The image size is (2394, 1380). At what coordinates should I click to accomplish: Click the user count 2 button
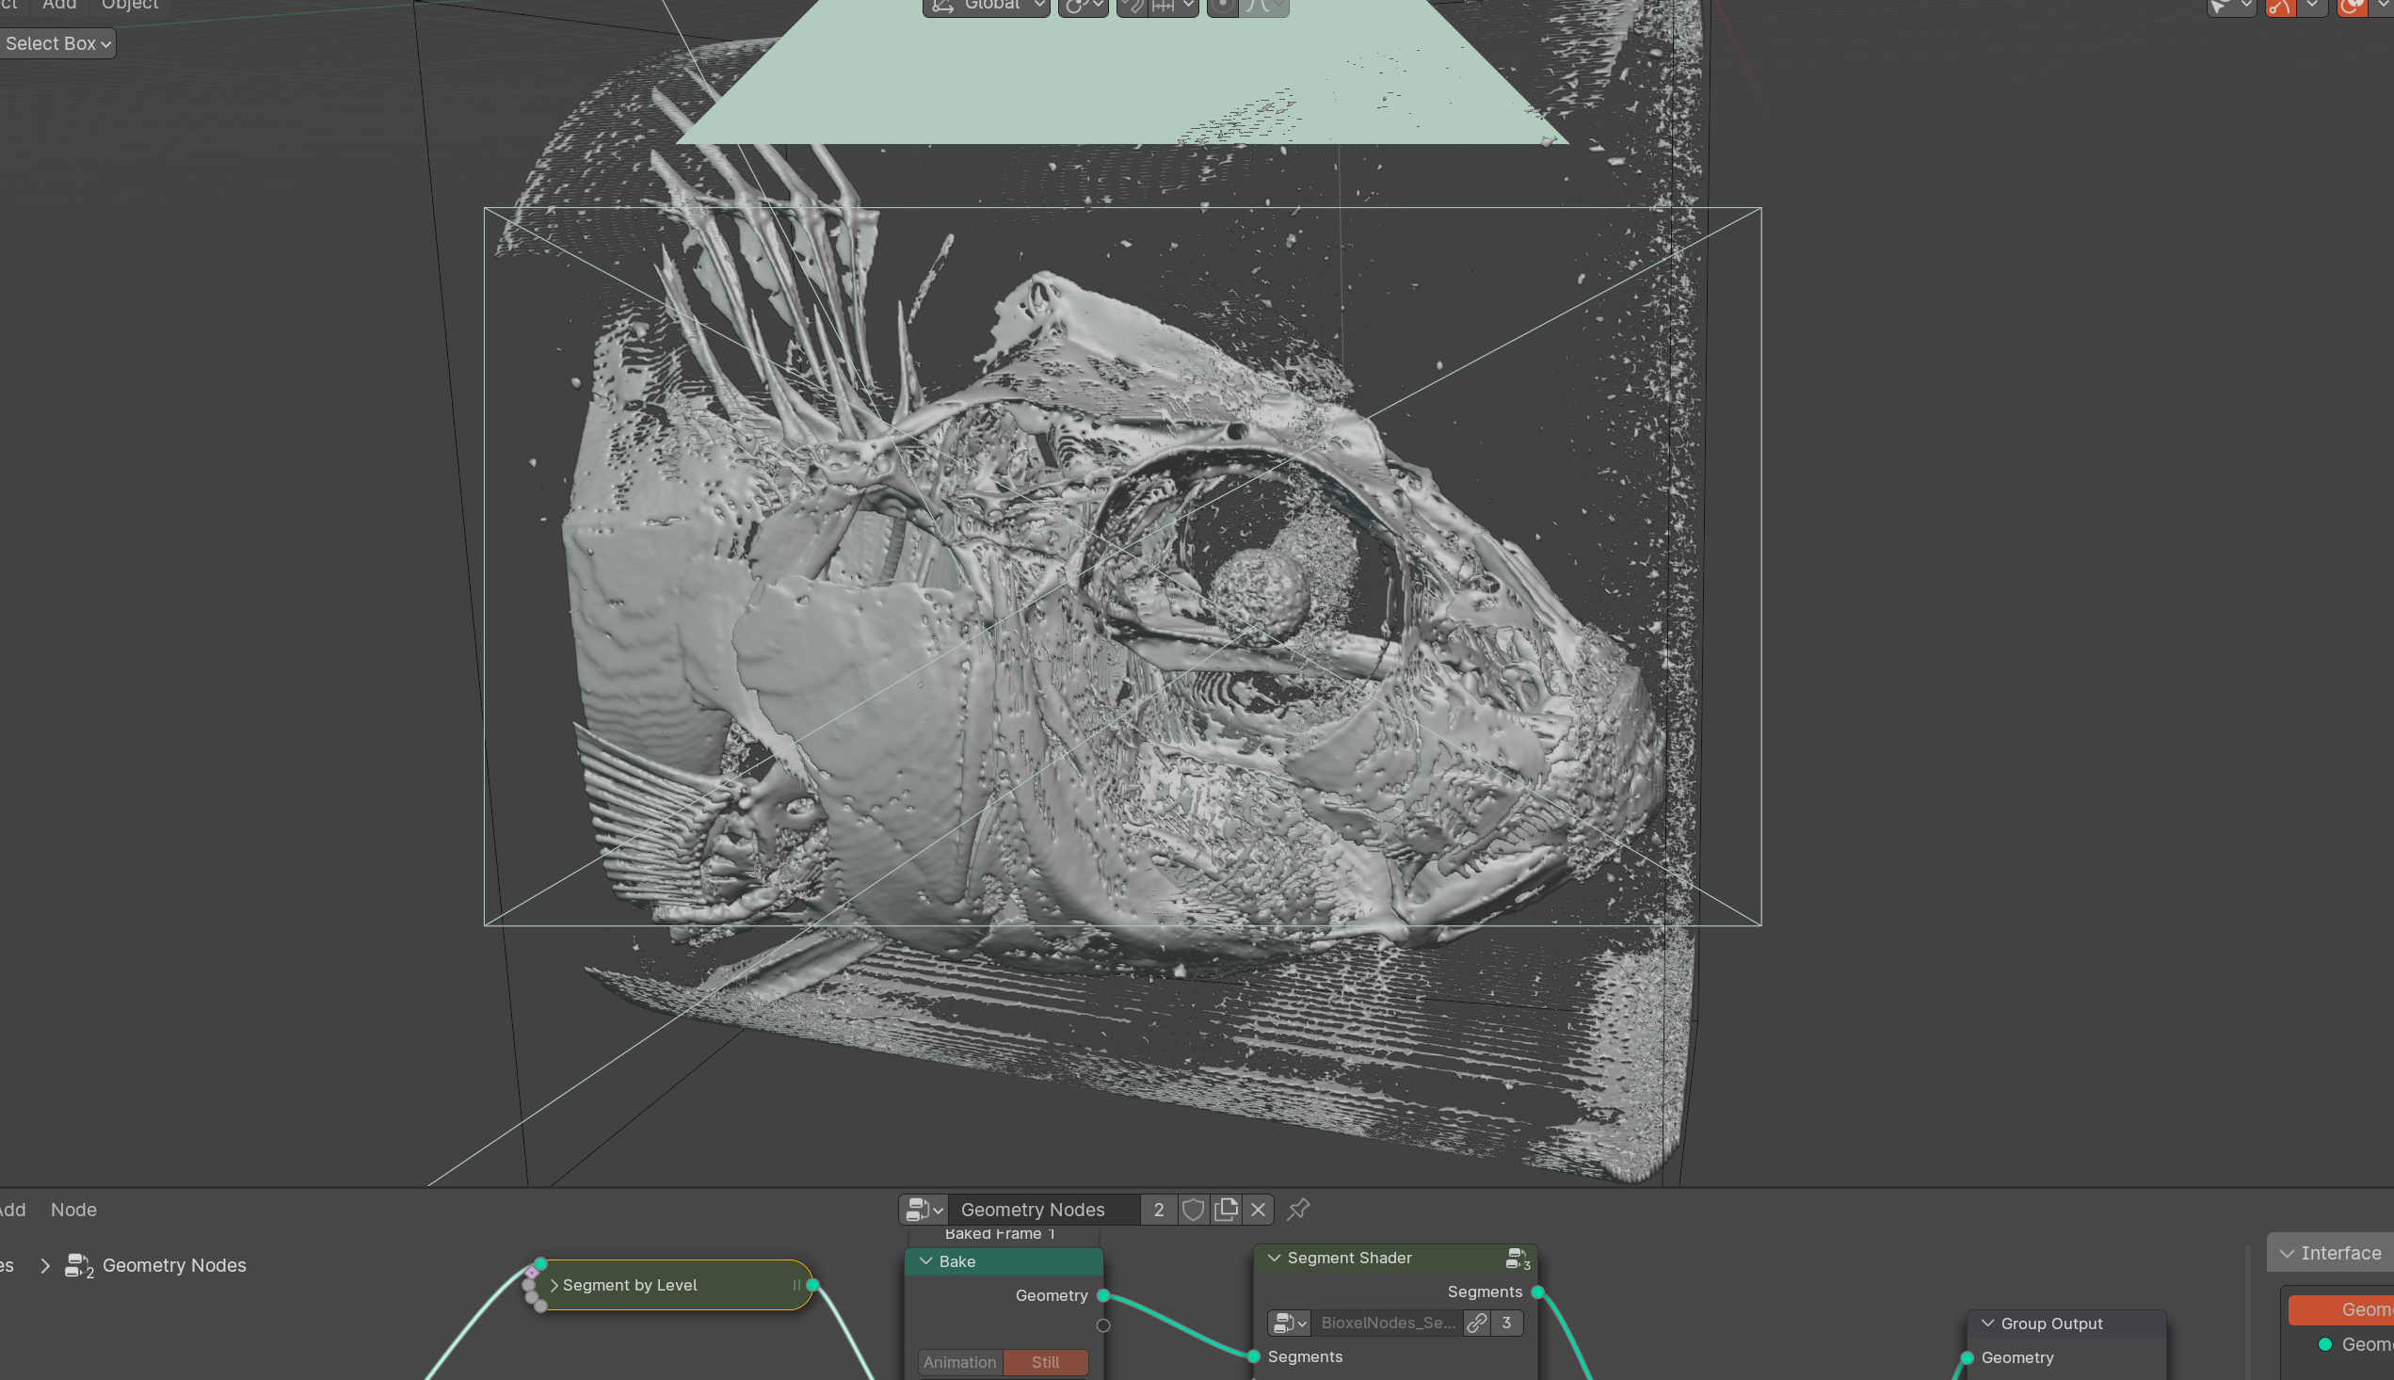coord(1158,1210)
